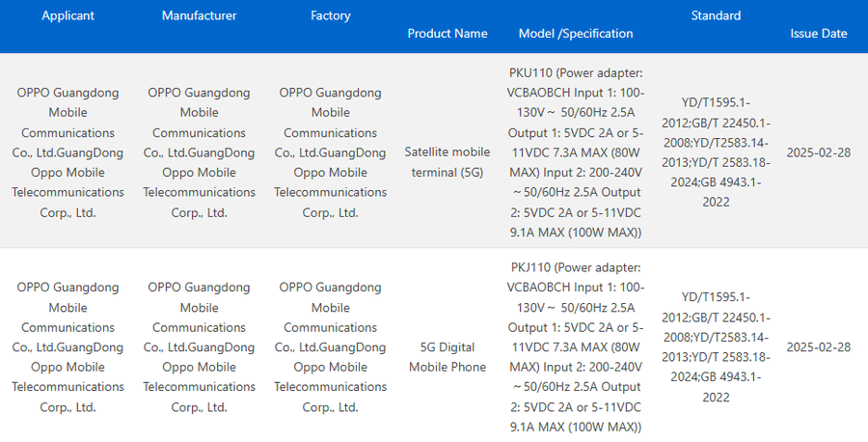Select the Product Name column header

[448, 34]
